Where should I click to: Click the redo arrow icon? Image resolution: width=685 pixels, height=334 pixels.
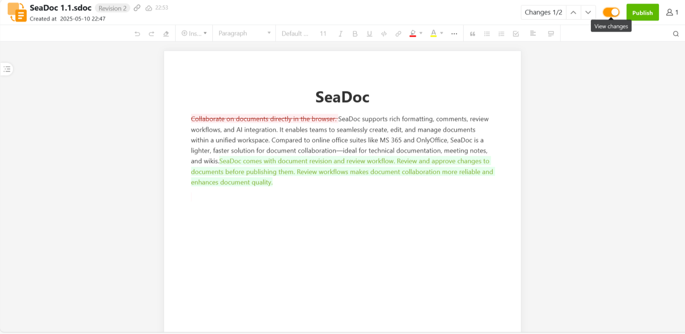point(152,34)
